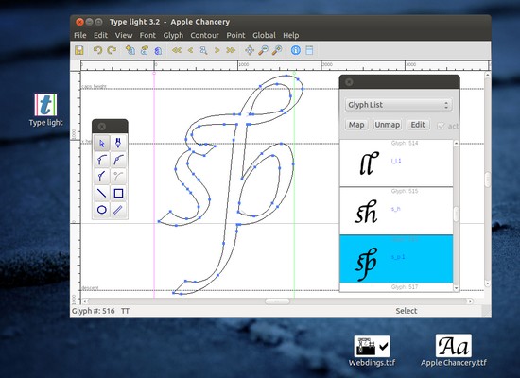
Task: Click the canvas horizontal scrollbar thumb
Action: [x=277, y=301]
